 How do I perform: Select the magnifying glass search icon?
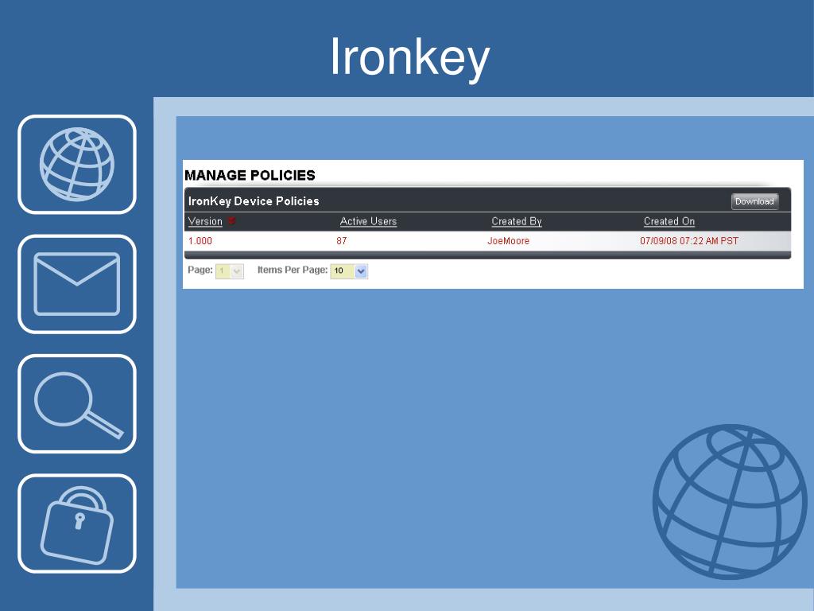click(x=77, y=403)
